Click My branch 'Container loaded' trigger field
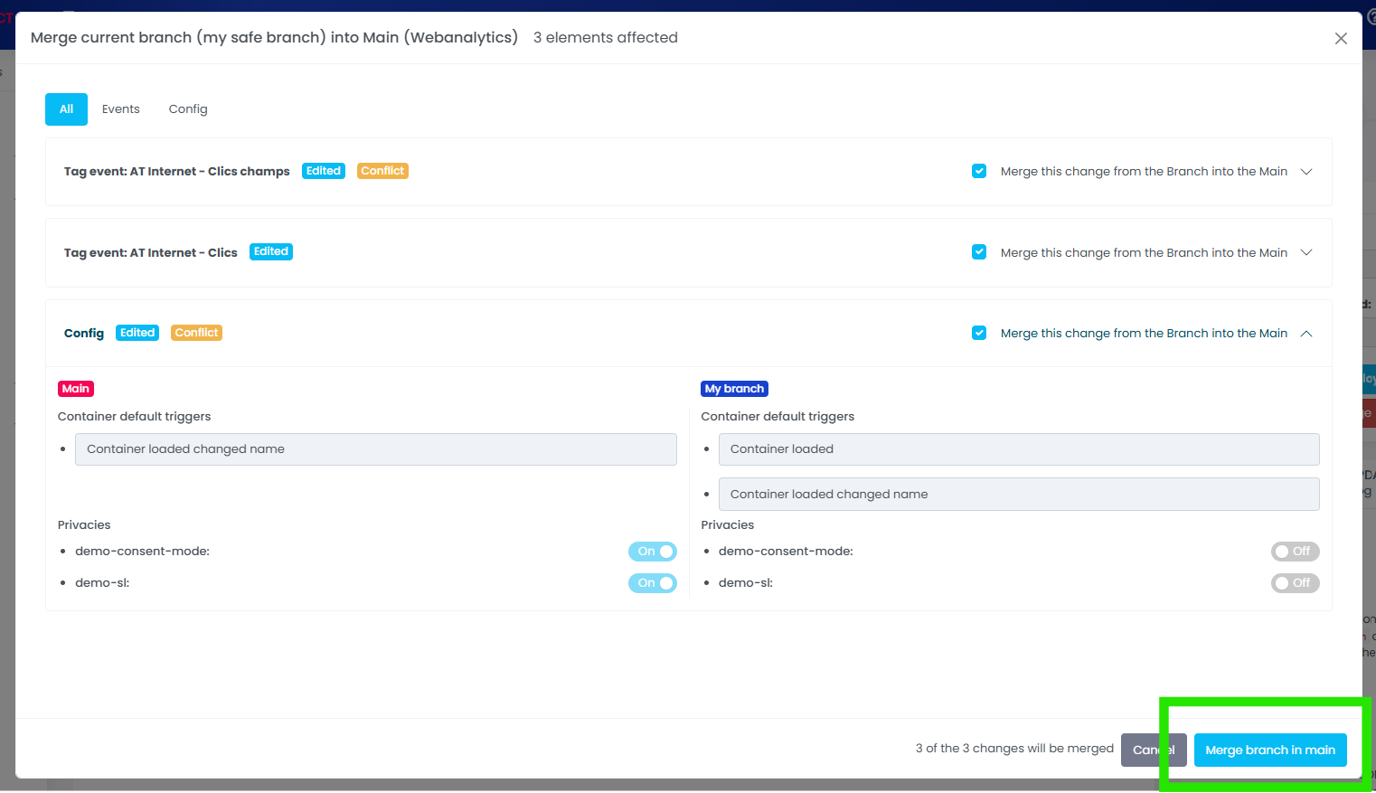 coord(1018,449)
